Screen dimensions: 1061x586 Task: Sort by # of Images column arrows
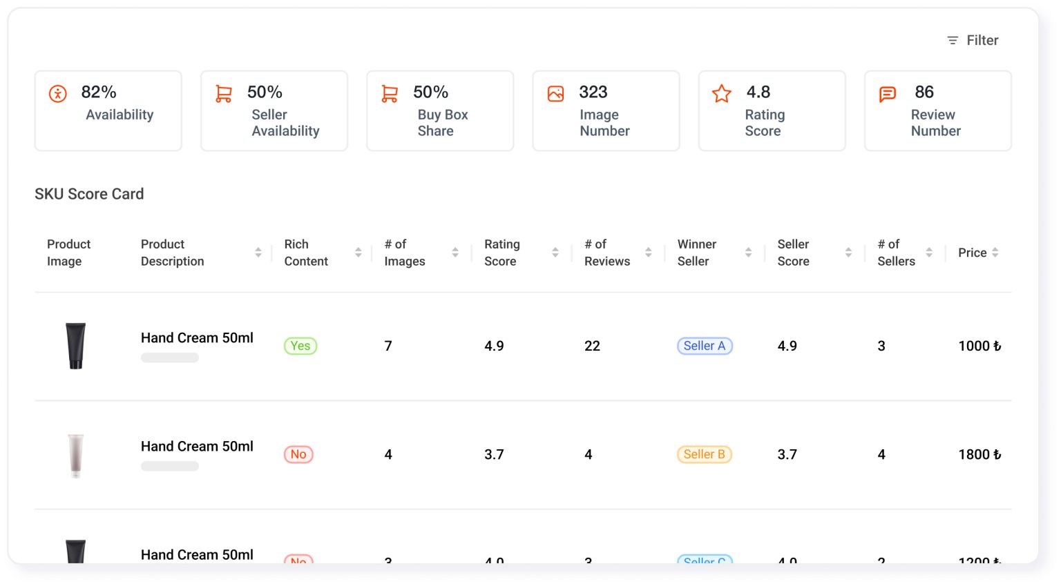click(455, 253)
